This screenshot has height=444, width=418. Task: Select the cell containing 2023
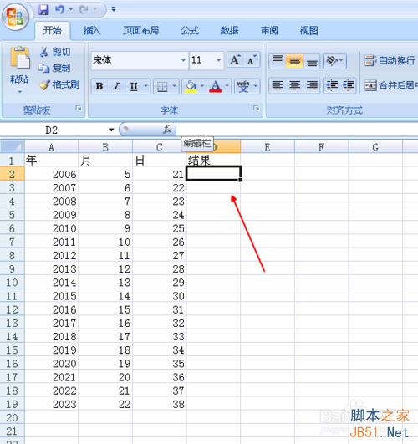[52, 404]
